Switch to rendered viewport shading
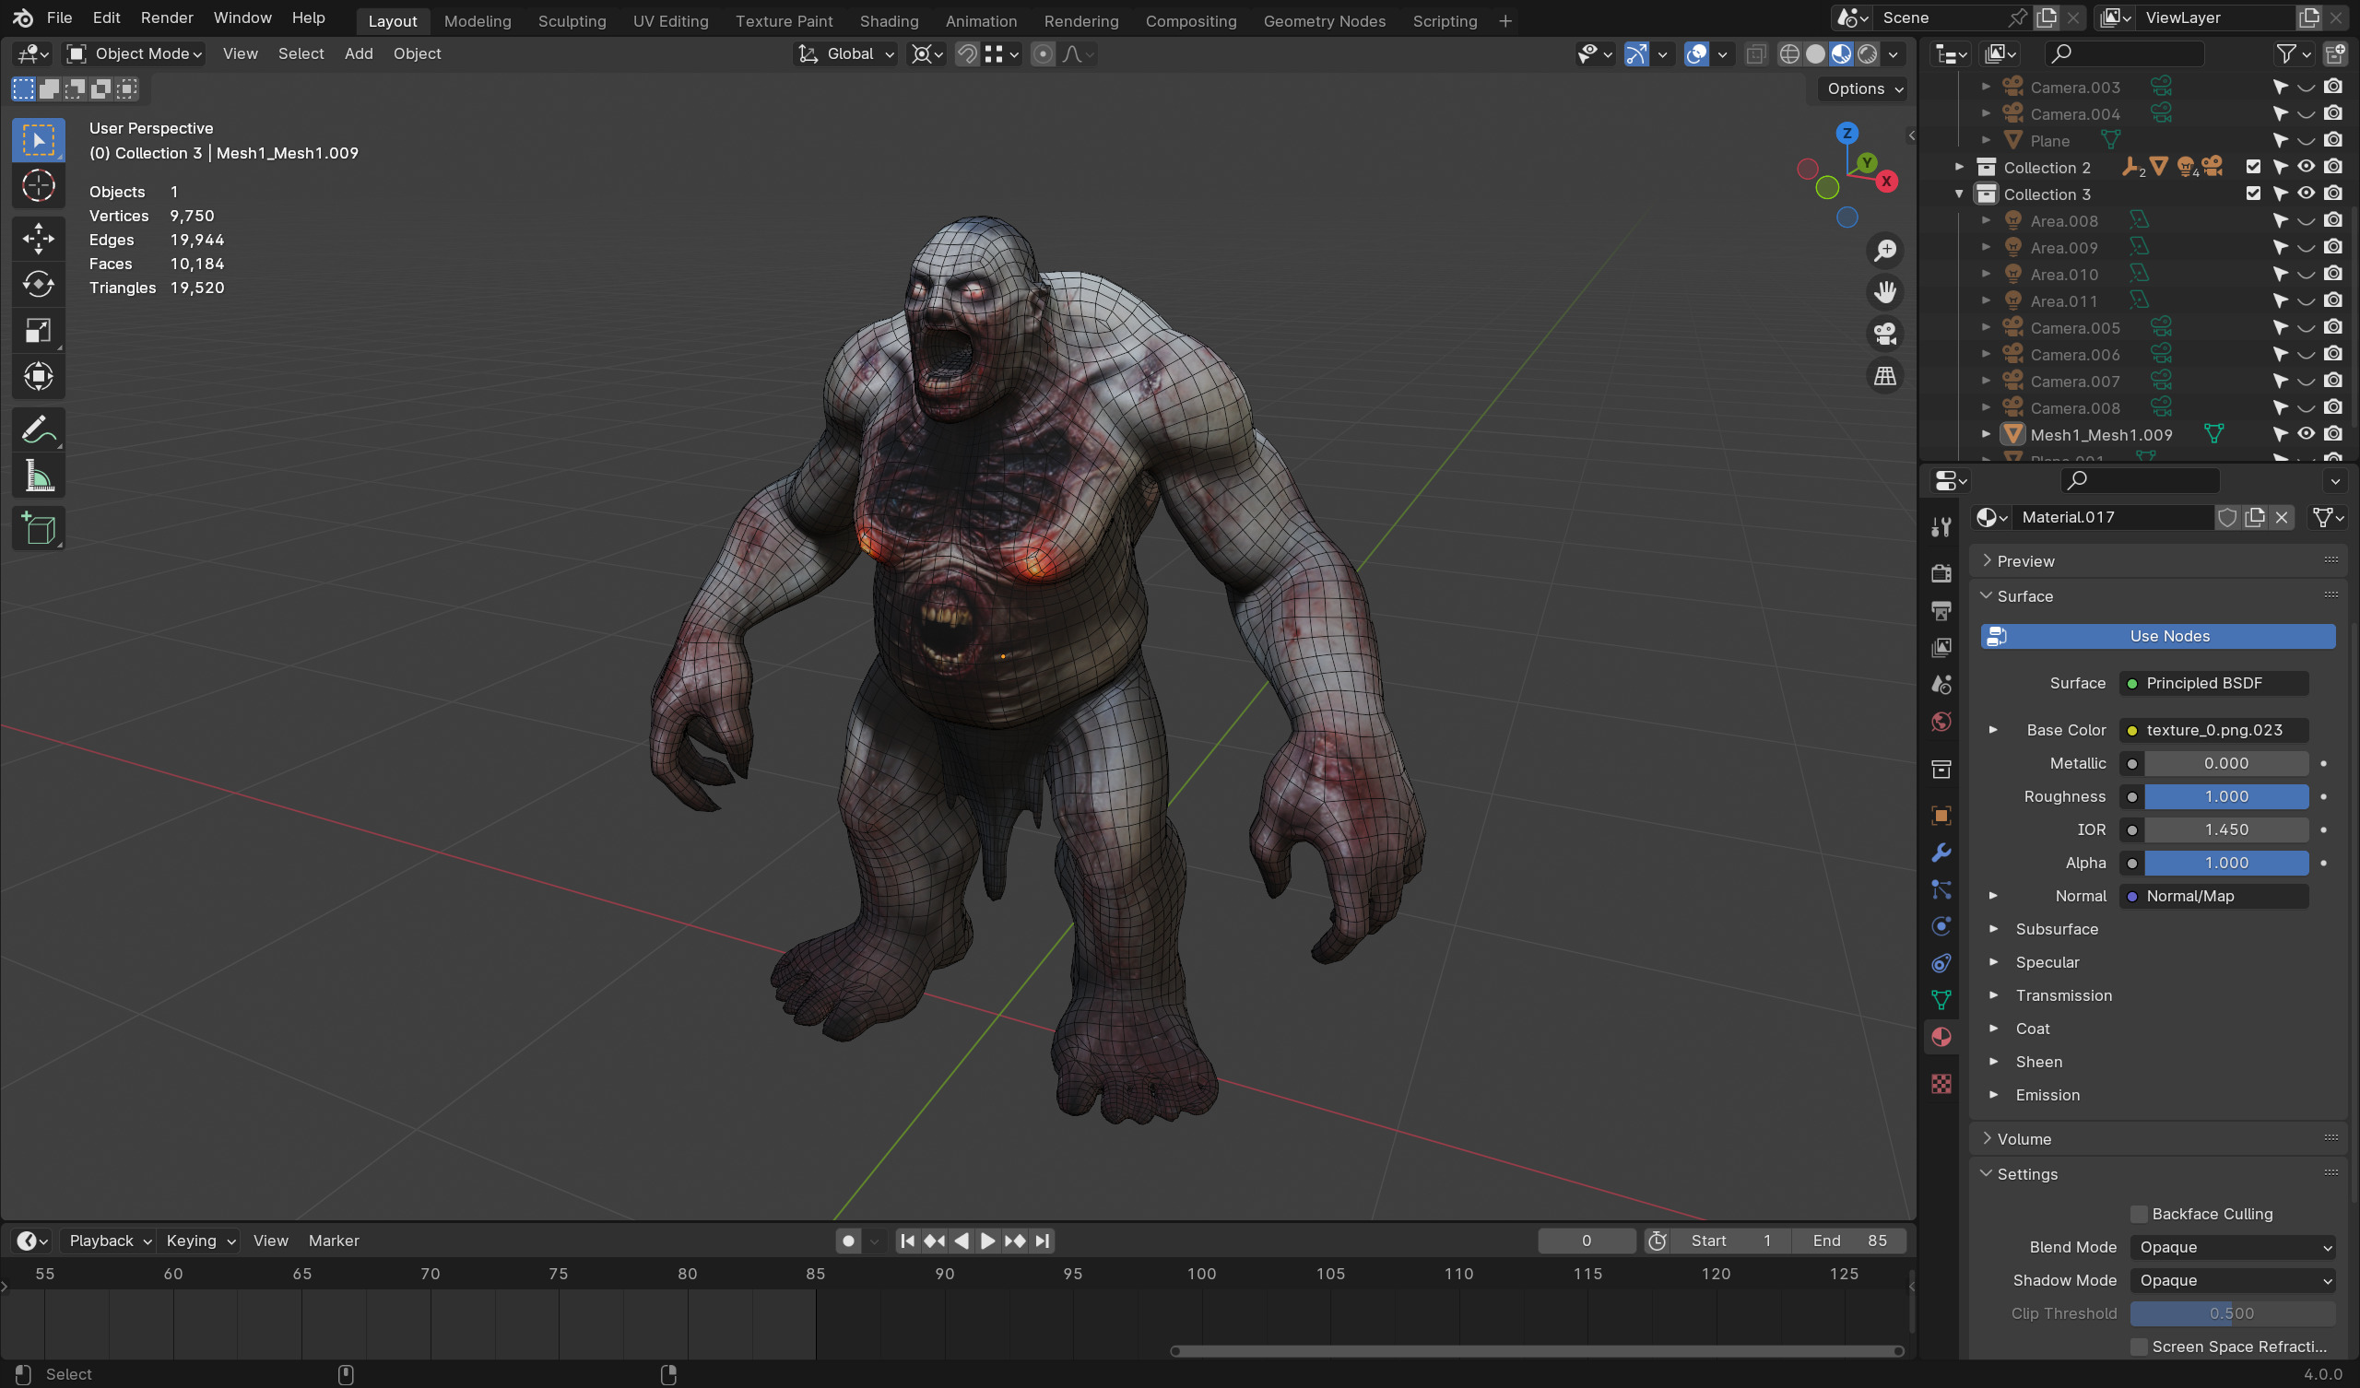The image size is (2360, 1388). (1867, 54)
